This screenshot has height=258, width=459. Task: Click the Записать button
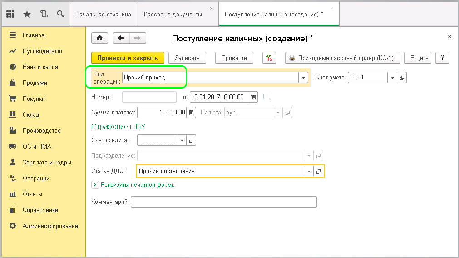tap(188, 58)
